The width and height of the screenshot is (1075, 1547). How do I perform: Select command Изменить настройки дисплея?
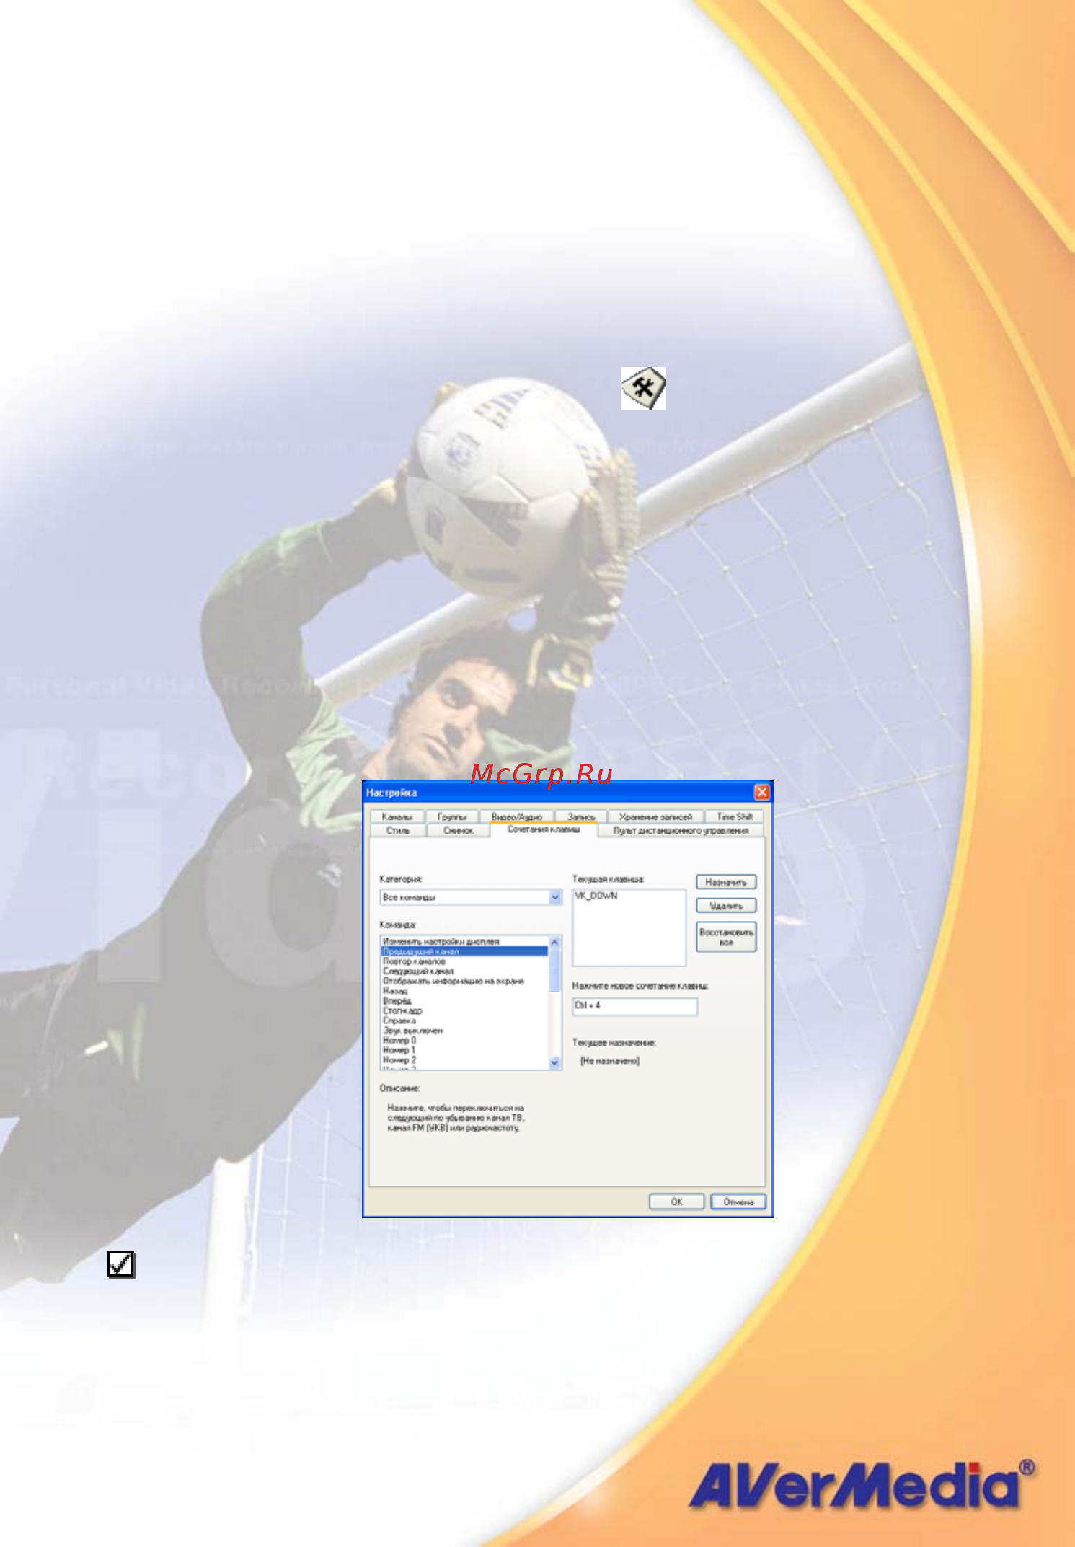(464, 941)
